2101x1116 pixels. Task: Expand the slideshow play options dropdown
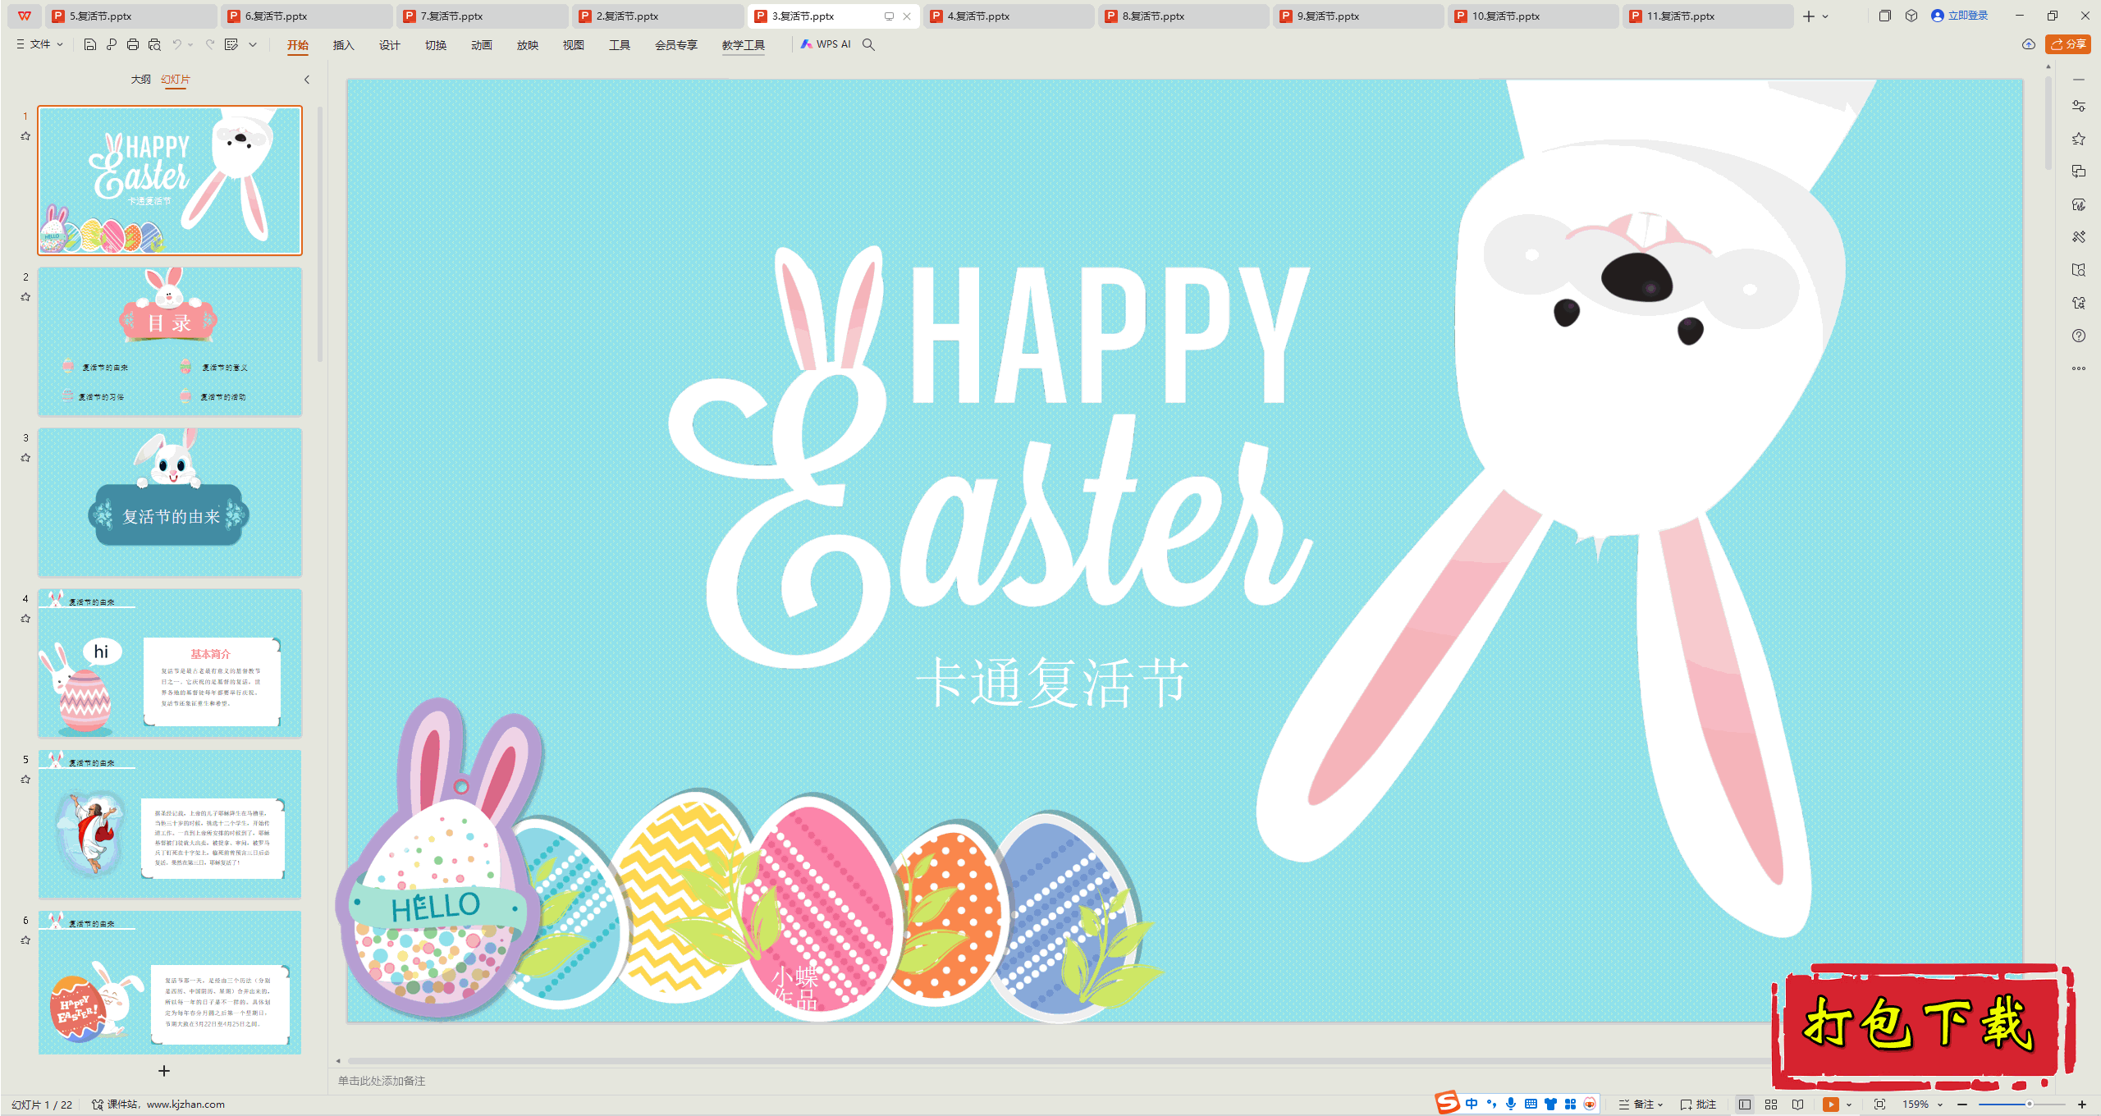tap(1849, 1105)
